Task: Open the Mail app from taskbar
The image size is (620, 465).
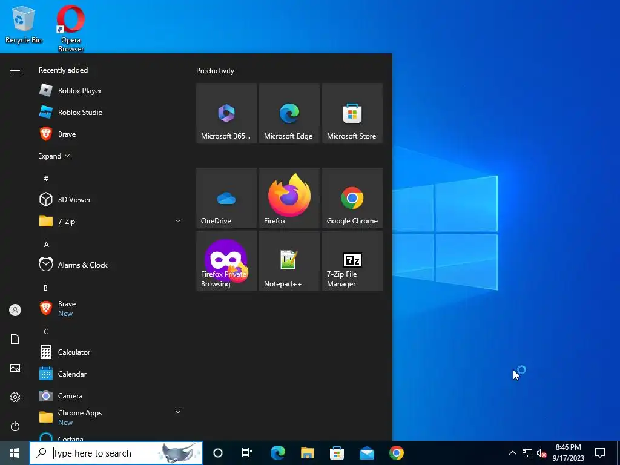Action: click(x=366, y=453)
